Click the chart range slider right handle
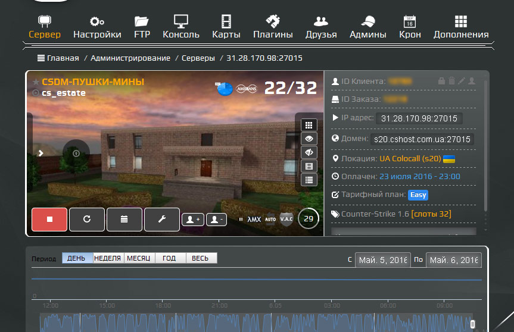Screen dimensions: 514x332 (472, 324)
